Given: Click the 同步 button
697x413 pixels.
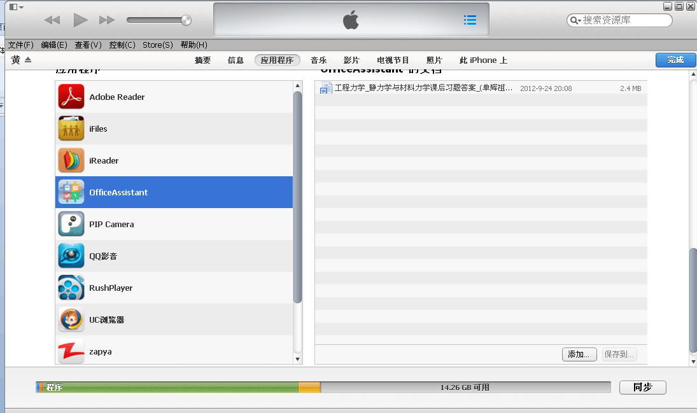Looking at the screenshot, I should [x=643, y=387].
